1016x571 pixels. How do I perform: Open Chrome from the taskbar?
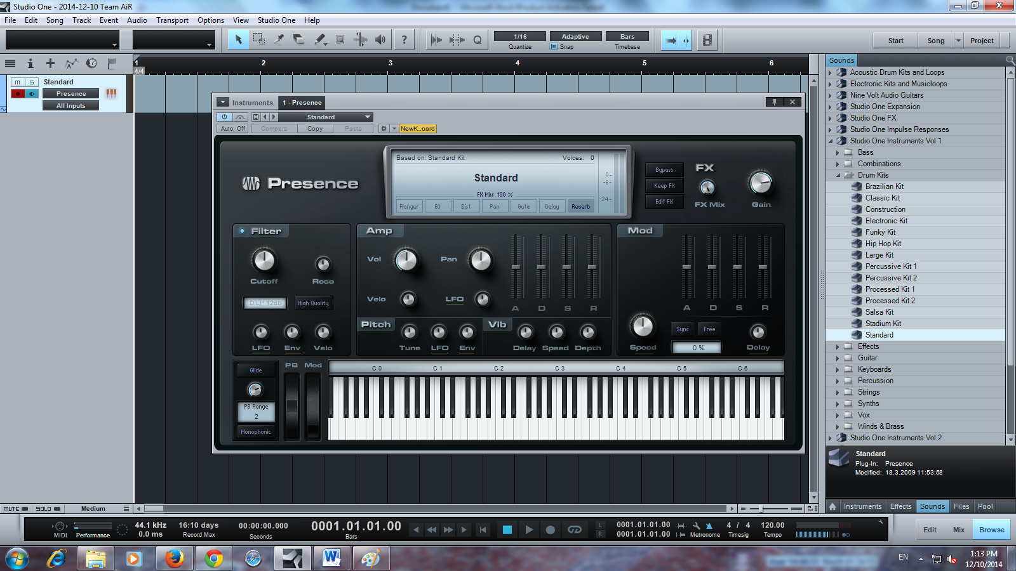point(213,558)
